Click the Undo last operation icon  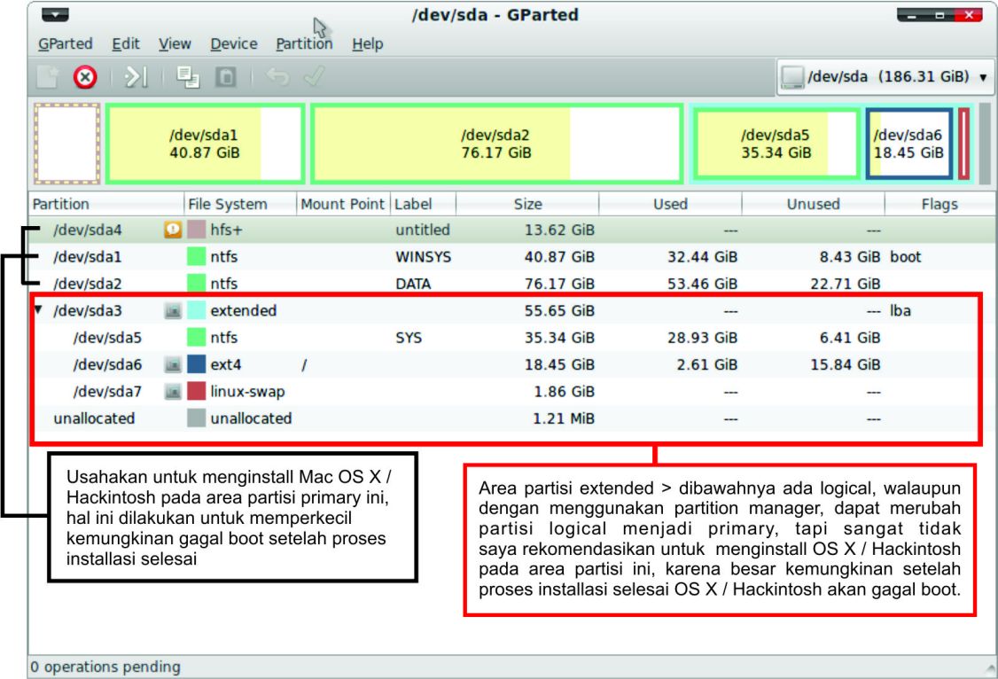277,77
